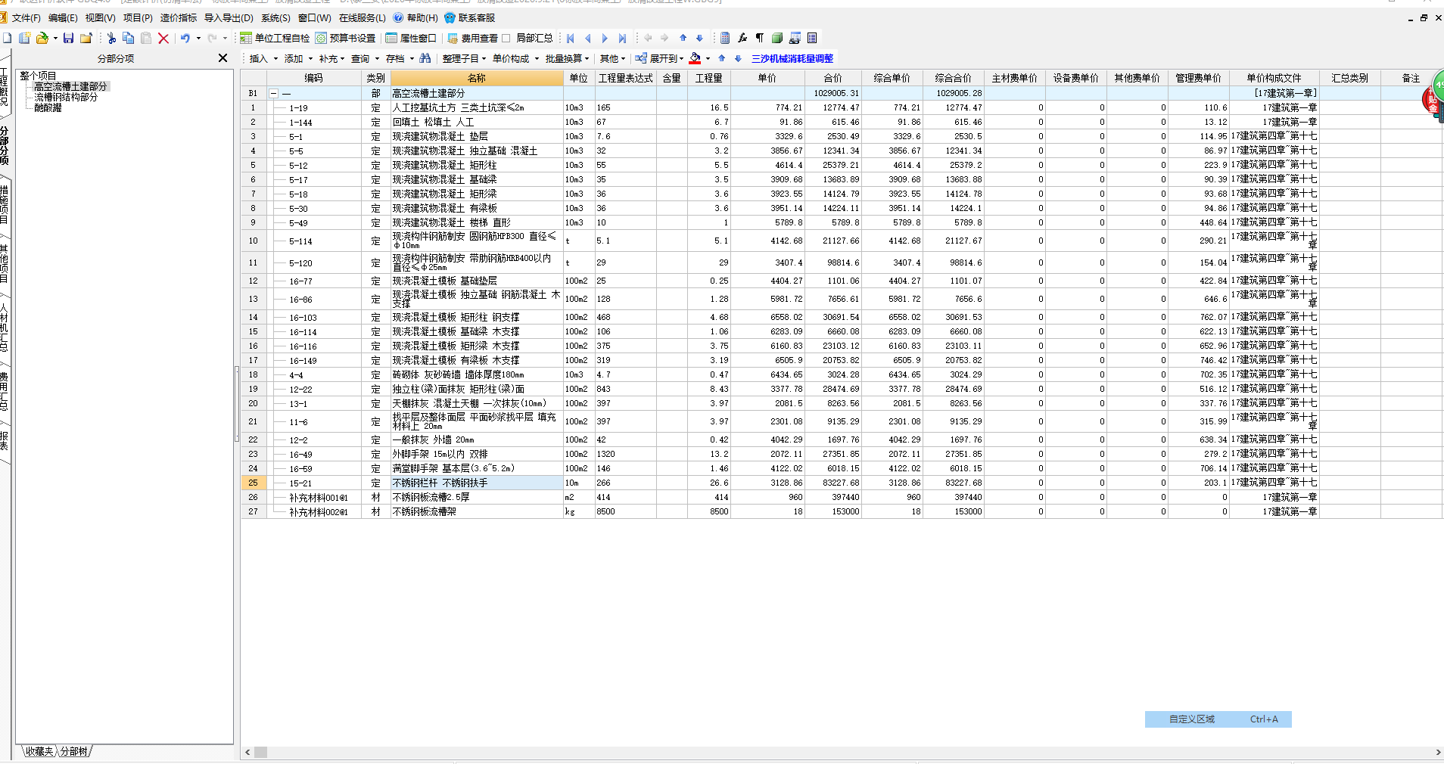Open an existing project file
Screen dimensions: 1444x764
point(42,38)
